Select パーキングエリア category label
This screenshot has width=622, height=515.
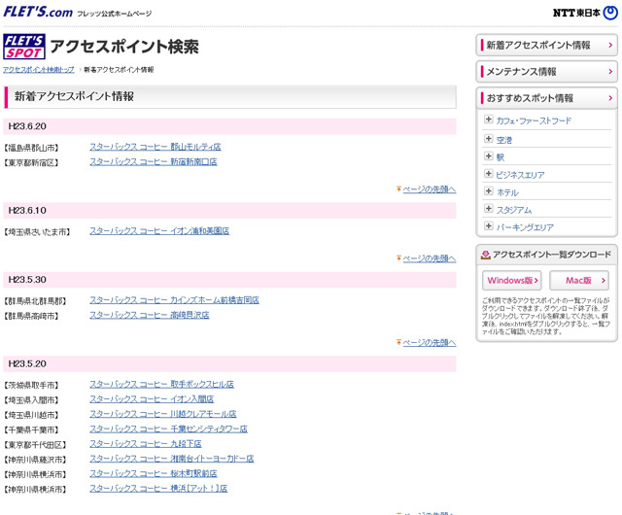click(525, 227)
